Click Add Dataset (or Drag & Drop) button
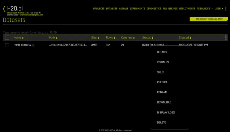The image size is (230, 132). click(209, 19)
